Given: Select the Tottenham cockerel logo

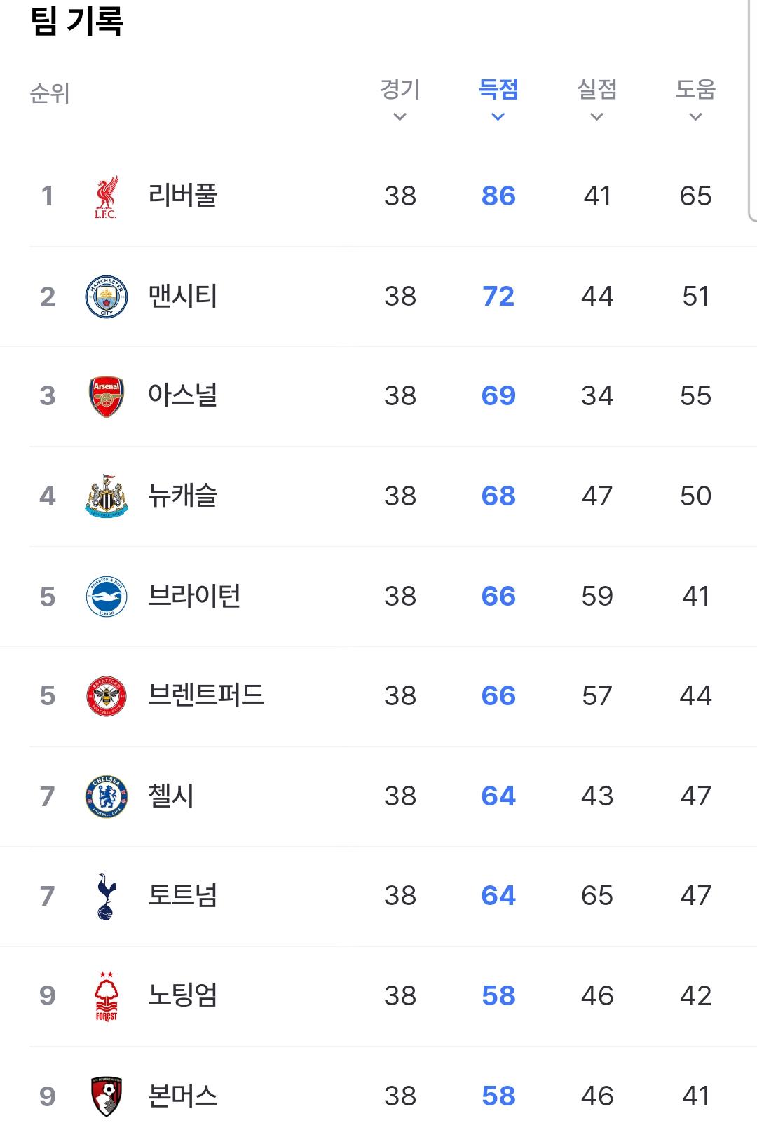Looking at the screenshot, I should (107, 897).
